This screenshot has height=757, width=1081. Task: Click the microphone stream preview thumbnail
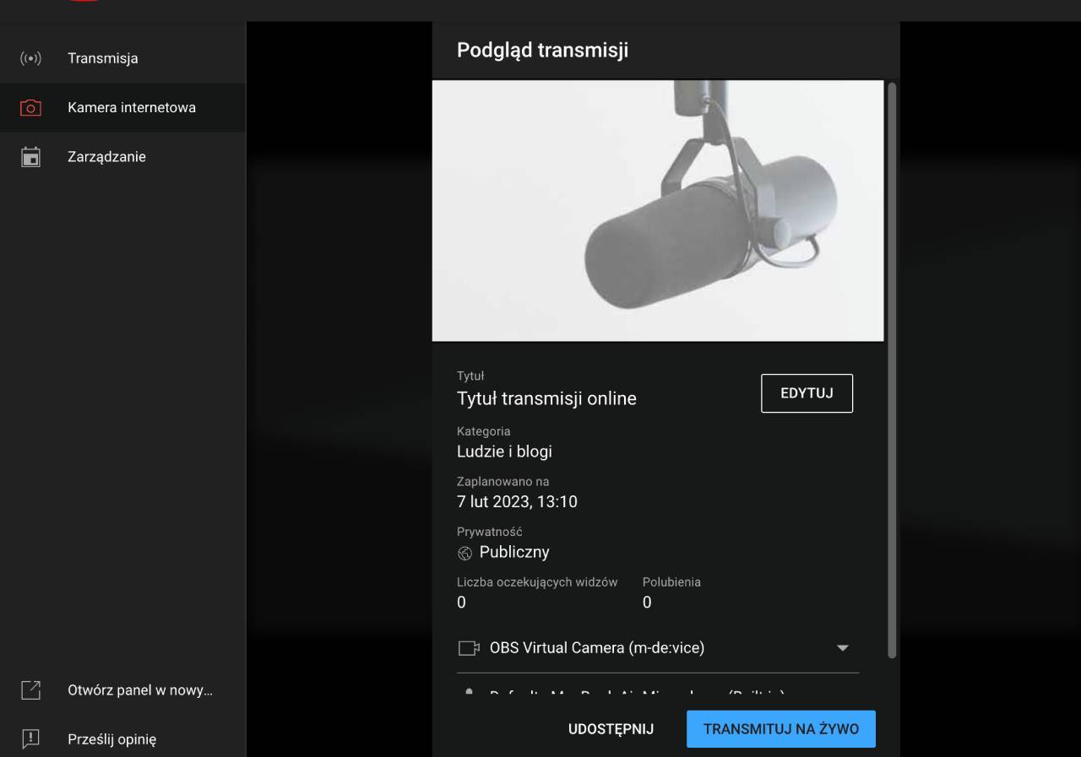click(x=658, y=211)
